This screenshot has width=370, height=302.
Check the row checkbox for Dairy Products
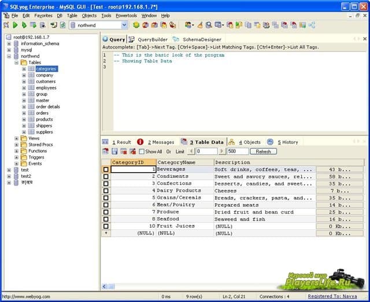tap(106, 191)
